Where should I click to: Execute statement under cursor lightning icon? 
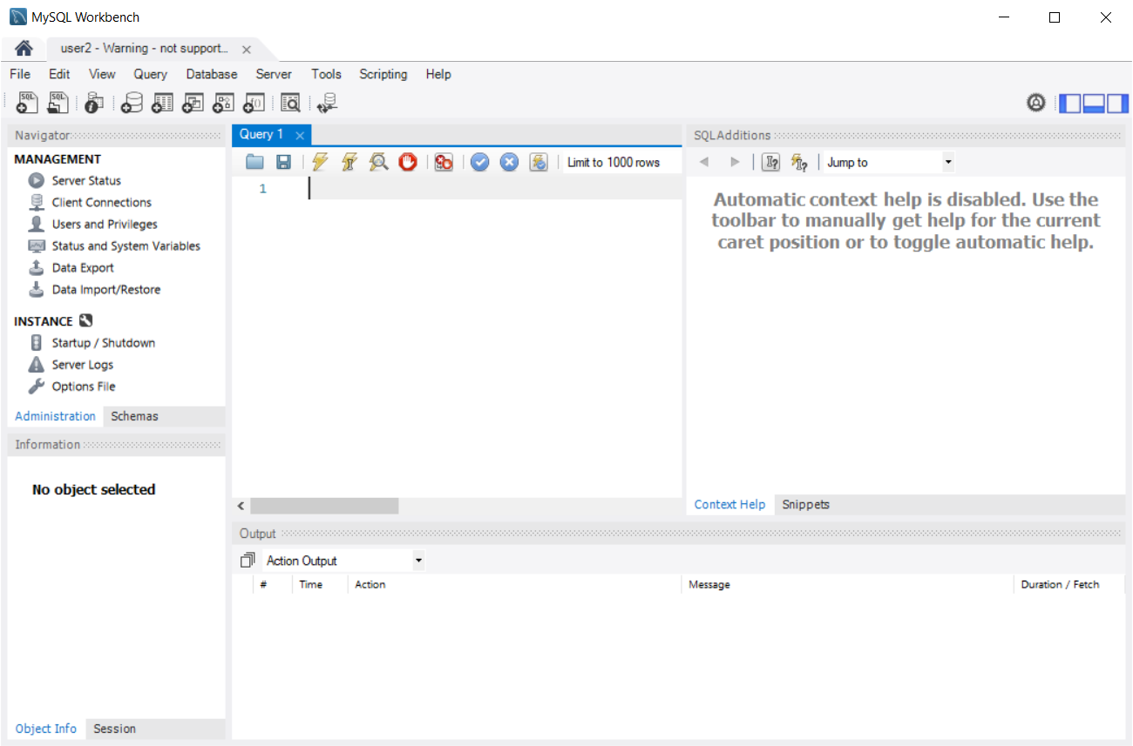(x=349, y=162)
